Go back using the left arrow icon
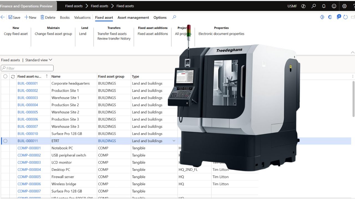This screenshot has width=355, height=199. click(x=2, y=17)
